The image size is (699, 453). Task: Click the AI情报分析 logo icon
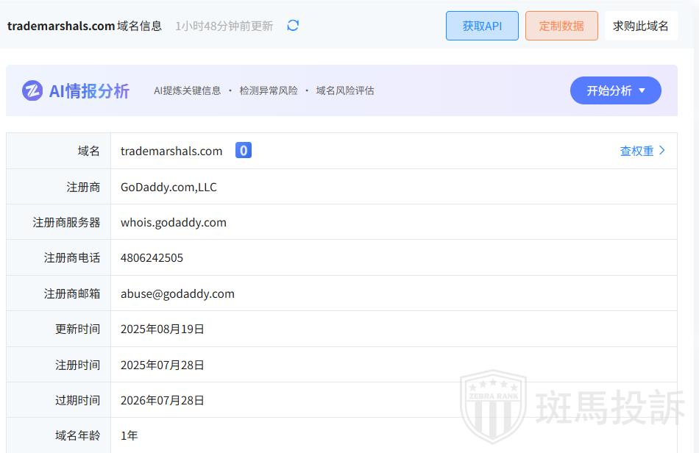pos(32,90)
